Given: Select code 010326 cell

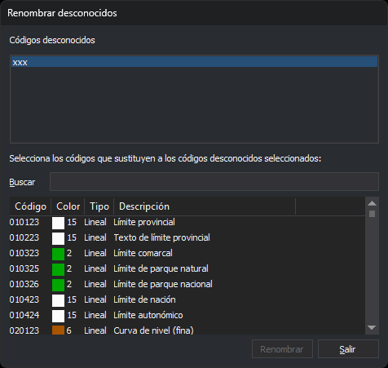Looking at the screenshot, I should click(24, 284).
